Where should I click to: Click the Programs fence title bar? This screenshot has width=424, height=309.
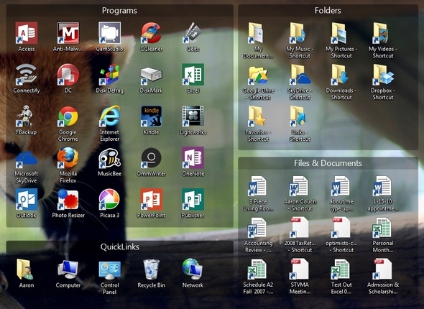pyautogui.click(x=119, y=11)
